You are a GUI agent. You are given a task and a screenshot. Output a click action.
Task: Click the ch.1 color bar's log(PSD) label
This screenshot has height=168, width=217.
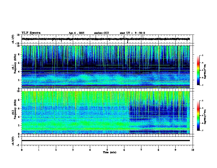pos(205,71)
